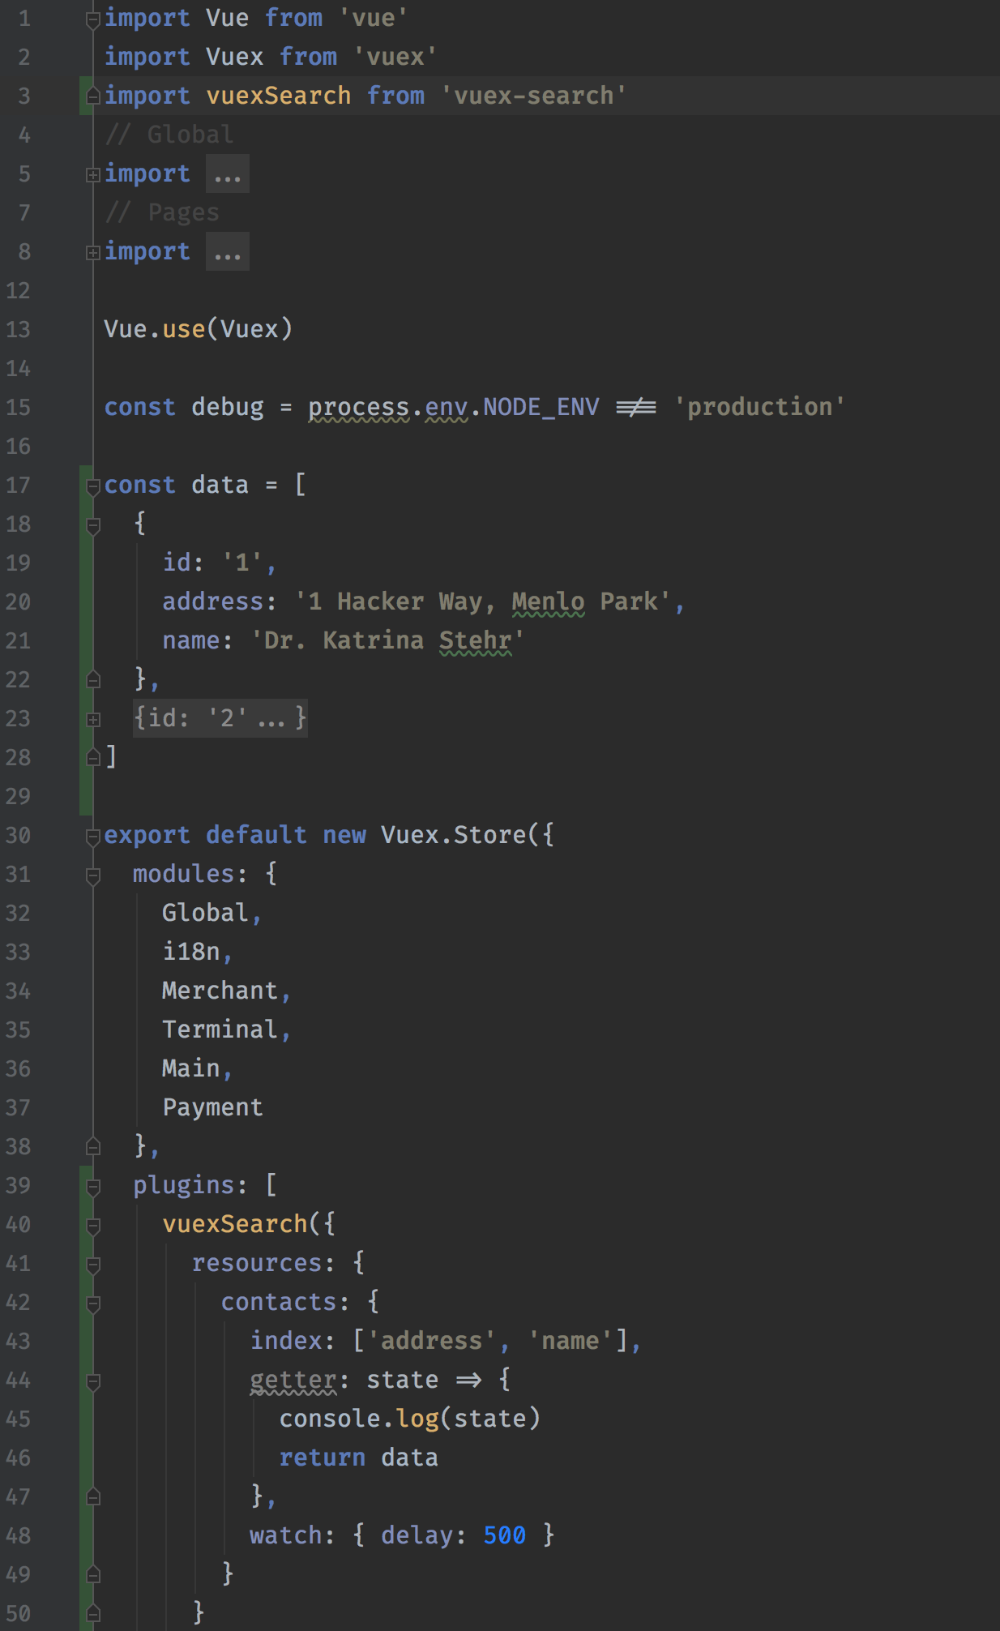Viewport: 1000px width, 1631px height.
Task: Click line number 44 in the gutter
Action: pyautogui.click(x=18, y=1380)
